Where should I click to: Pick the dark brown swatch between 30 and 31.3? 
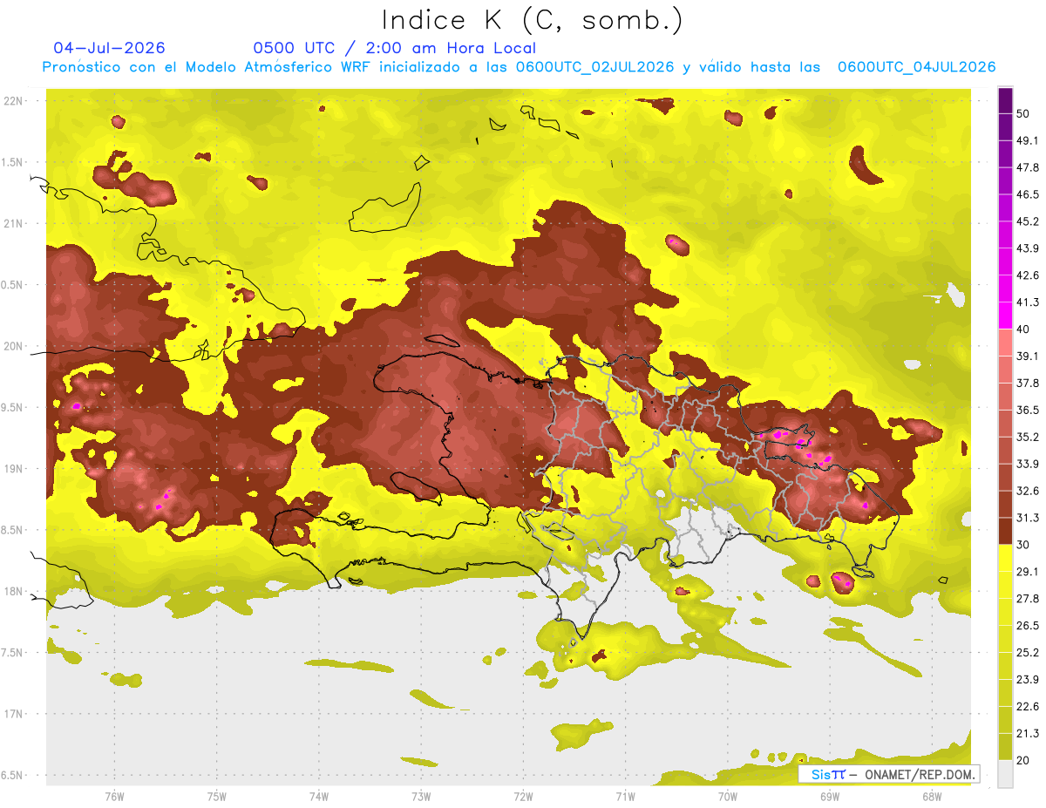pyautogui.click(x=1005, y=531)
